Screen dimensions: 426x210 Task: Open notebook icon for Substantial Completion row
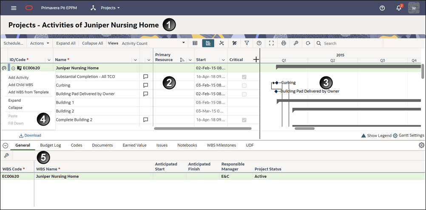tap(146, 77)
